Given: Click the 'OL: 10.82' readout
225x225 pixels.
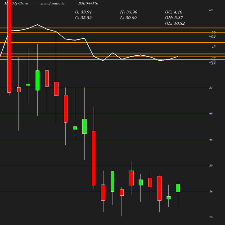Looking at the screenshot, I should 175,23.
